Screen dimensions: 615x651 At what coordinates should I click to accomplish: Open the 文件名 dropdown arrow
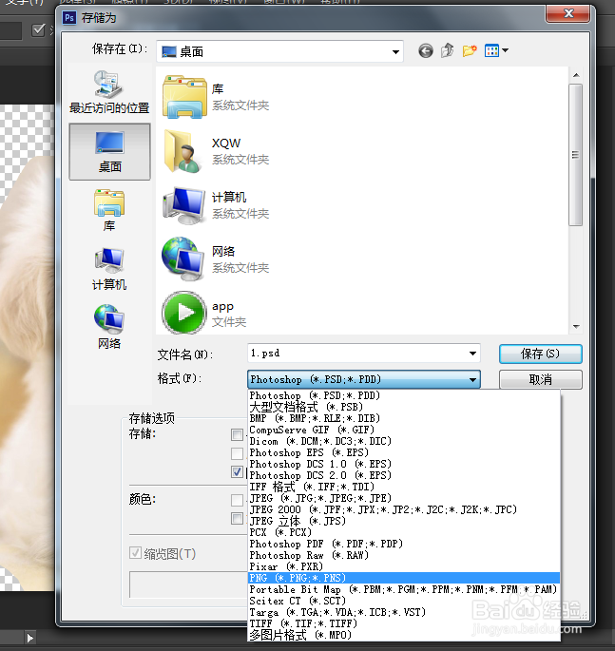coord(472,354)
